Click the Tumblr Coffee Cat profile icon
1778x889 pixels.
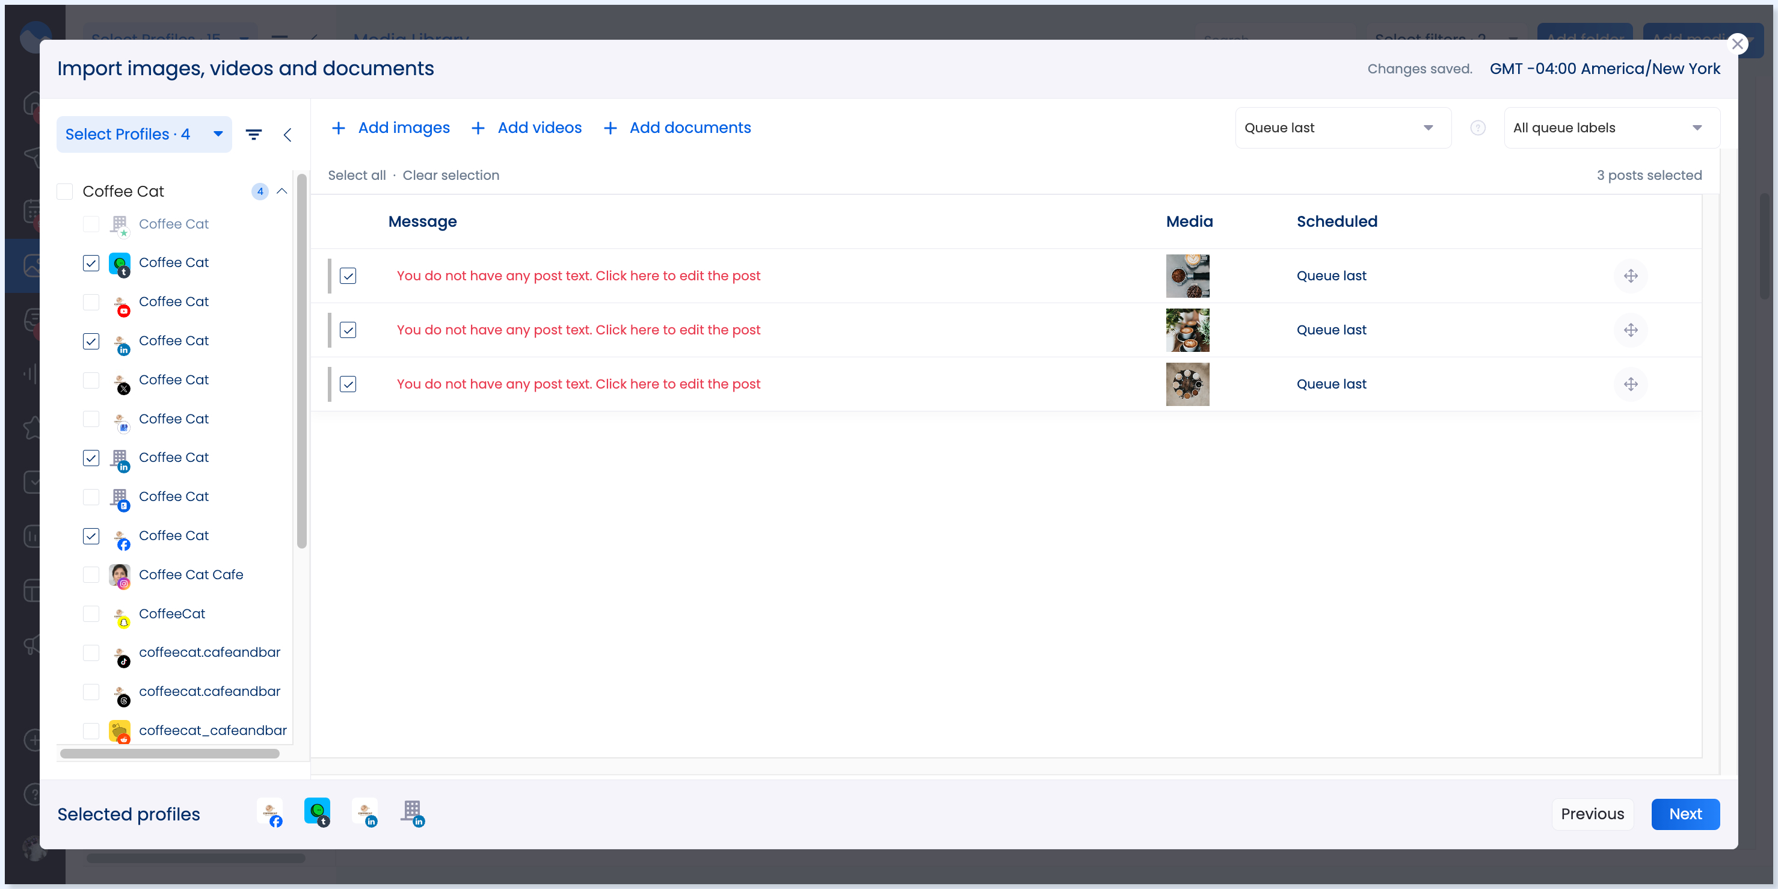point(120,264)
